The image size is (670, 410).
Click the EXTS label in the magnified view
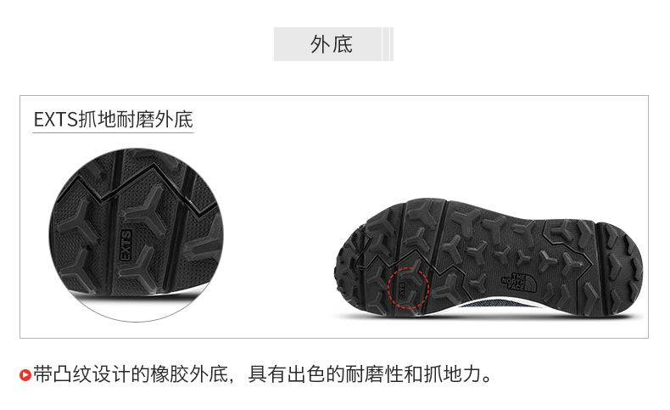126,245
